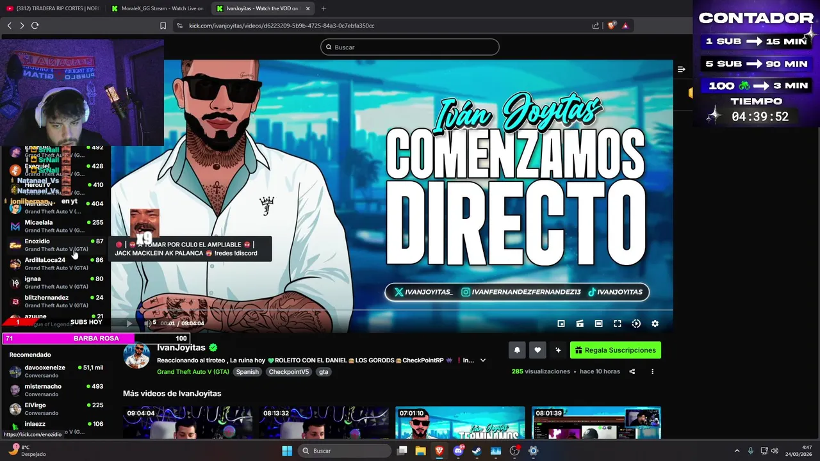Open Enozidio channel in sidebar

click(x=56, y=245)
